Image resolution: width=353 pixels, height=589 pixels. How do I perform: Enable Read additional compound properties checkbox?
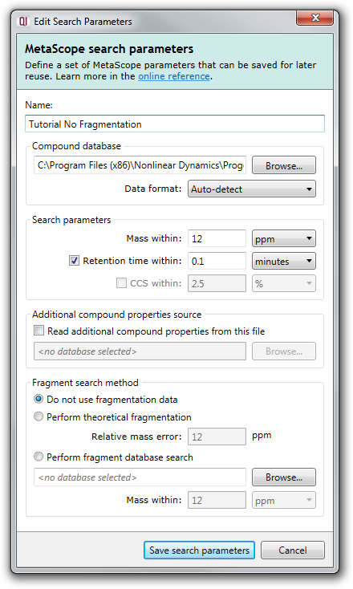(x=39, y=331)
